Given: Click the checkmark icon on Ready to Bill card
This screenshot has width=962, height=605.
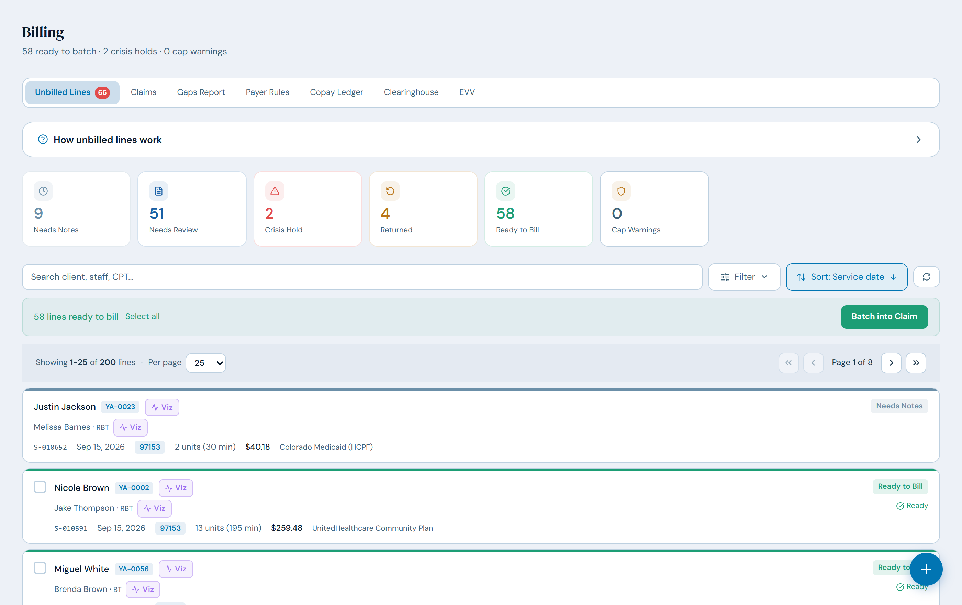Looking at the screenshot, I should click(505, 191).
